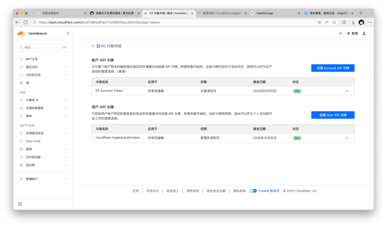Open 帐户主页 in sidebar
The width and height of the screenshot is (387, 227).
point(32,59)
